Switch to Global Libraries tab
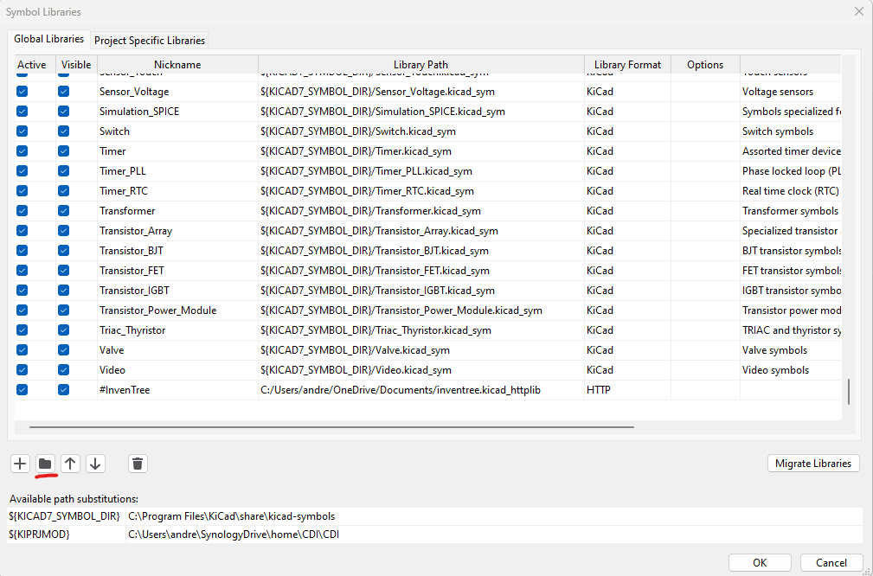The width and height of the screenshot is (873, 576). (49, 39)
